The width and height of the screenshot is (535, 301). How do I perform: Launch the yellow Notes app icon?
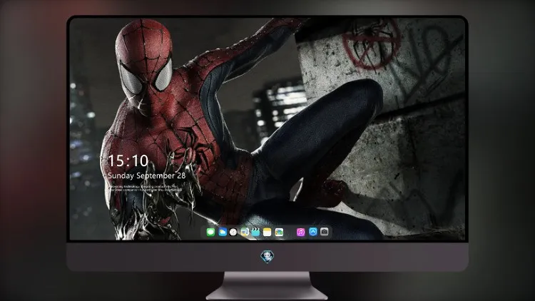tap(267, 232)
